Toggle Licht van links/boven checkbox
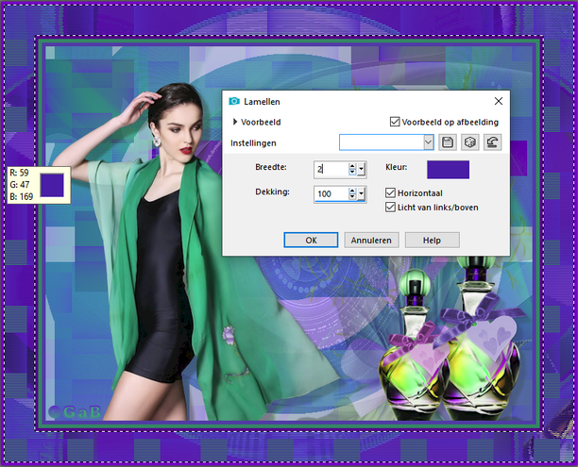The width and height of the screenshot is (578, 467). point(390,208)
